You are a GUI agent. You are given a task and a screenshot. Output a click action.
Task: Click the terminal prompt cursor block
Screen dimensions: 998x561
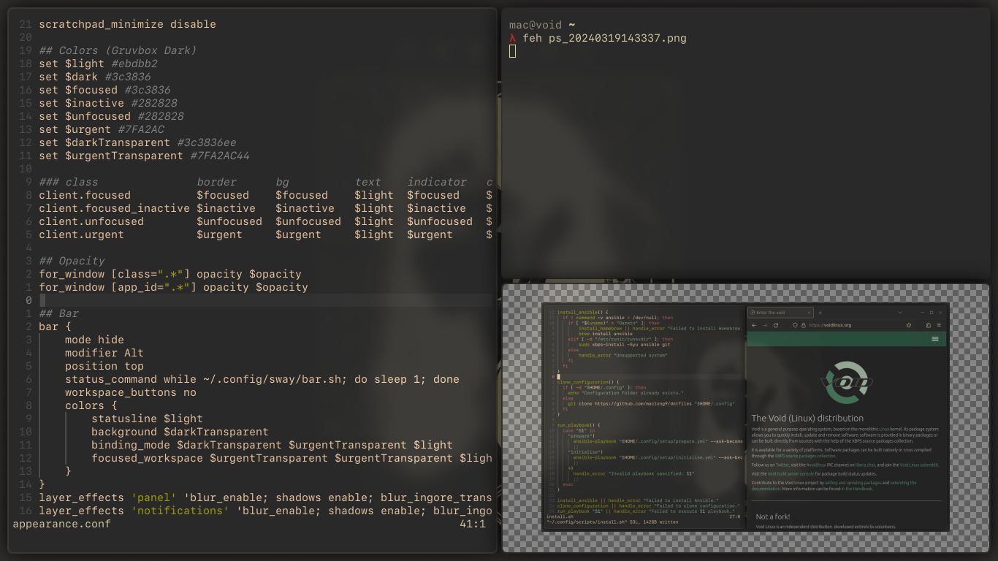(x=513, y=51)
